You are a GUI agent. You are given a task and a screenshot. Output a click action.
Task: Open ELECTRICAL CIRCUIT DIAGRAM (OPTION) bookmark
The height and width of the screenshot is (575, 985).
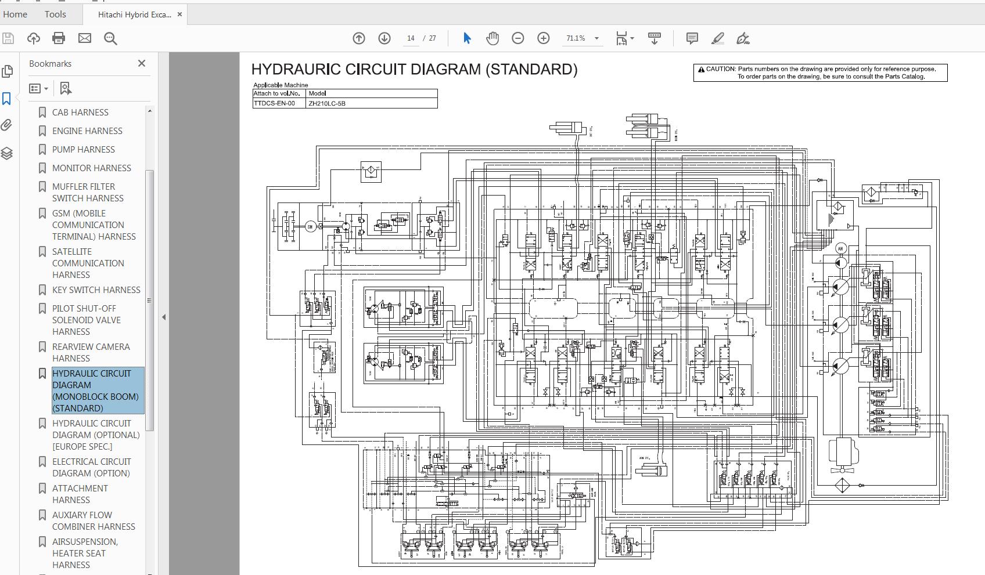(x=92, y=467)
